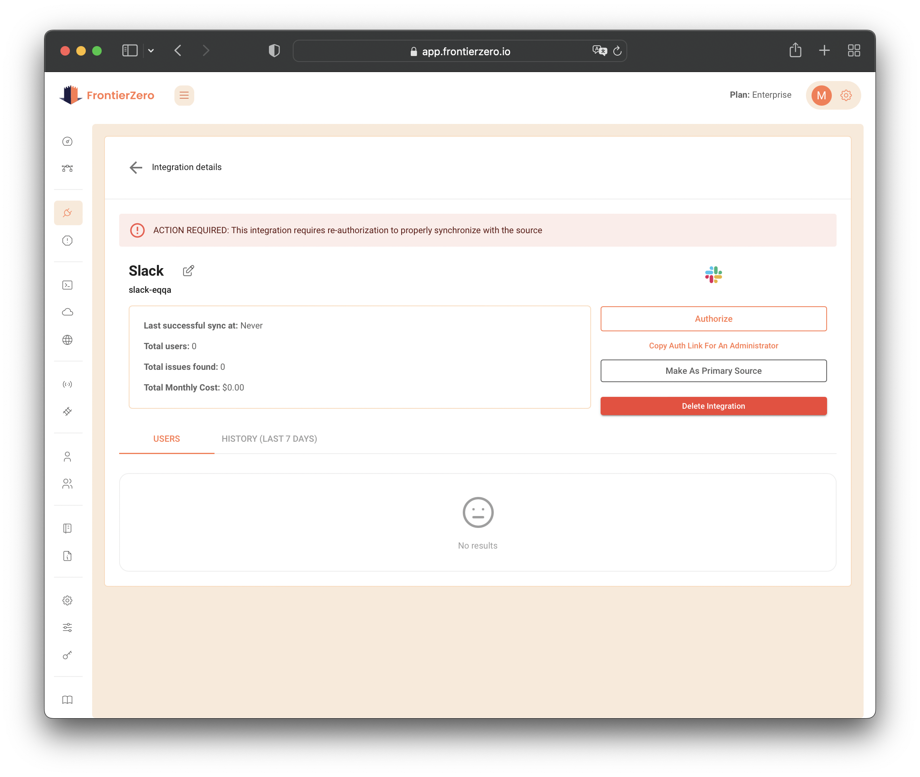Open the key icon in sidebar
920x777 pixels.
click(68, 655)
